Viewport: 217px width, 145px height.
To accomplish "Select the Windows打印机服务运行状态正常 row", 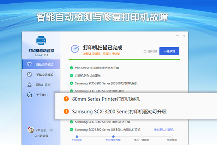I will [94, 68].
